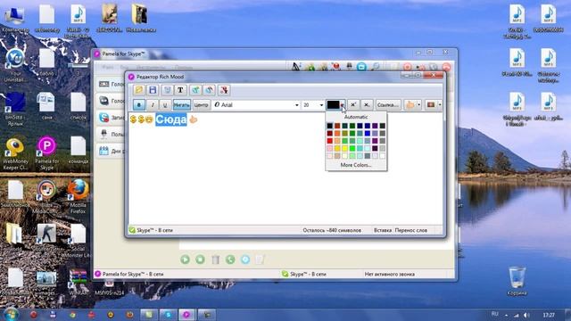
Task: Click the Ссылка... link button
Action: pos(388,105)
